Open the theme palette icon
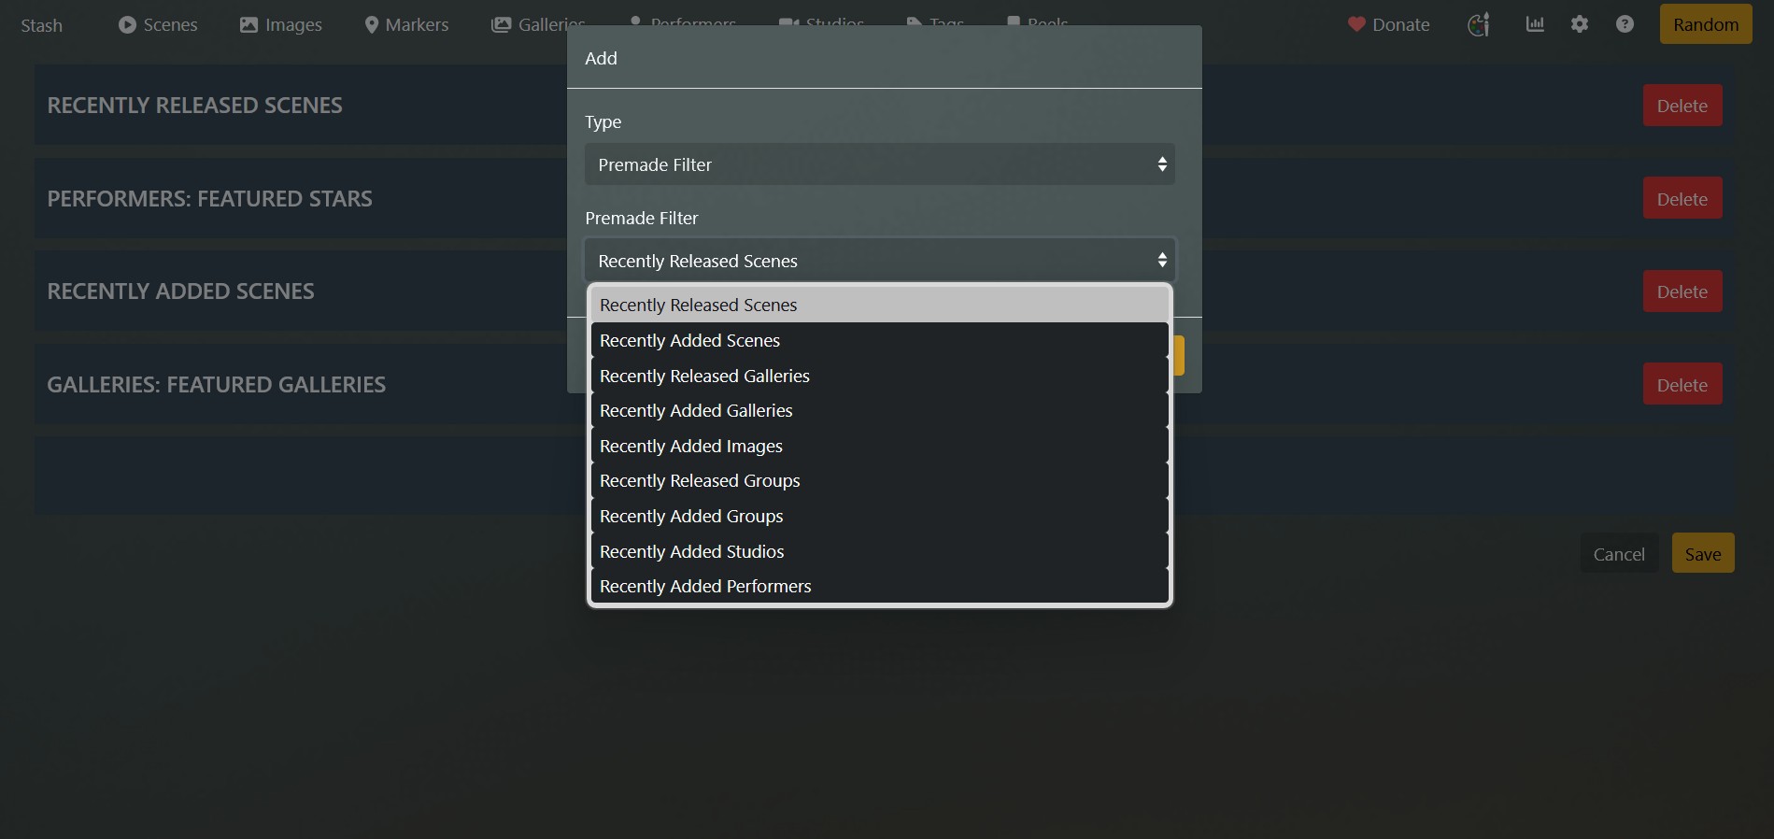 pos(1478,25)
